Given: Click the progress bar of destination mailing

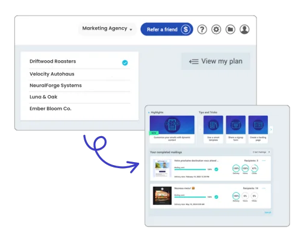Looking at the screenshot, I should [190, 169].
